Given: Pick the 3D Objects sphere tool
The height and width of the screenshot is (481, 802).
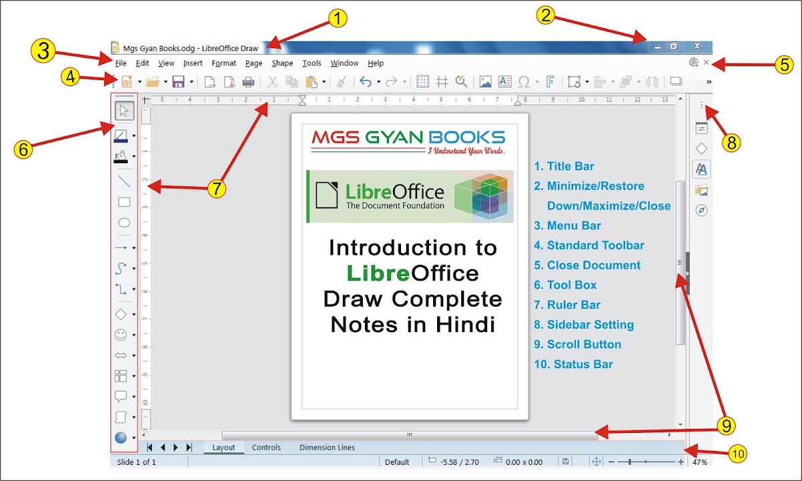Looking at the screenshot, I should click(122, 438).
